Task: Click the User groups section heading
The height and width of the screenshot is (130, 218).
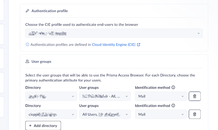Action: (41, 61)
